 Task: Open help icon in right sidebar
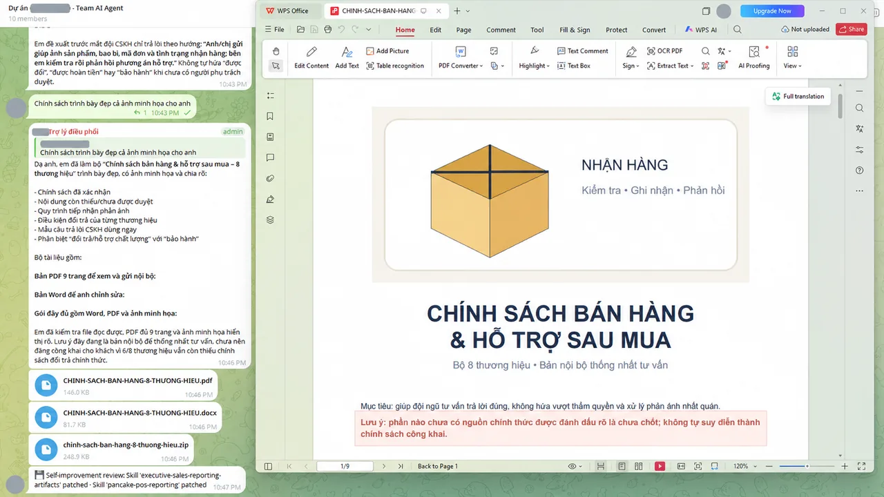pos(859,170)
